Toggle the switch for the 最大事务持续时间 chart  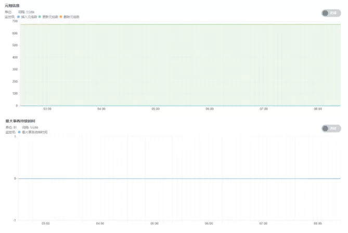pyautogui.click(x=331, y=128)
